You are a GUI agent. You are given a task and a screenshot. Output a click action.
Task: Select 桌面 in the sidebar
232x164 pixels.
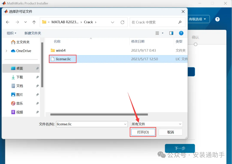coord(21,68)
